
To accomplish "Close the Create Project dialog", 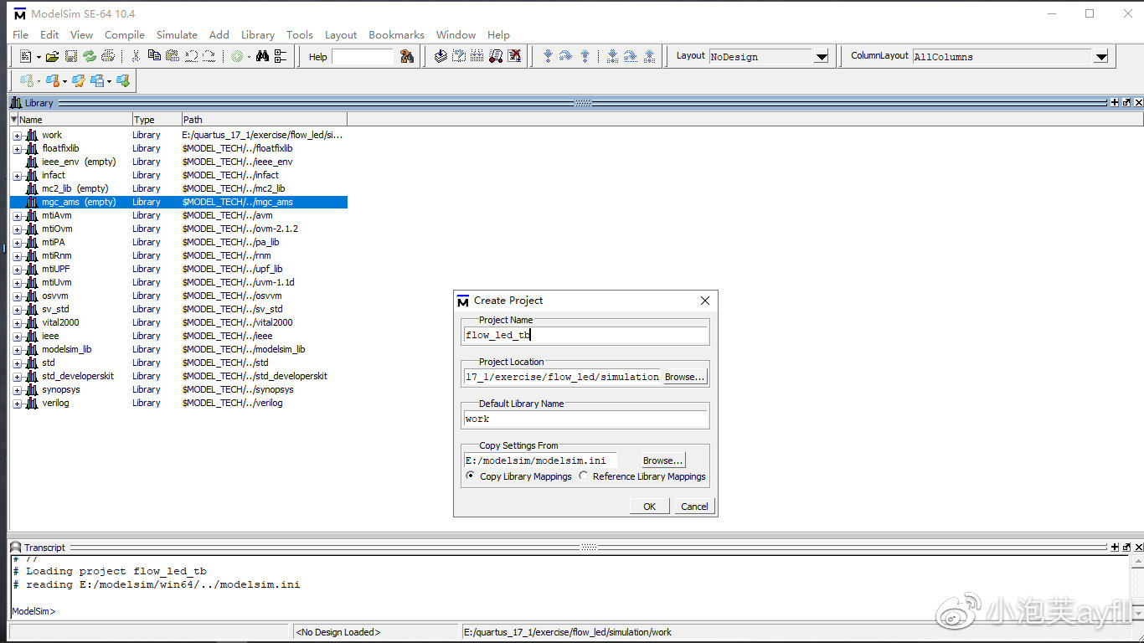I will pos(704,301).
